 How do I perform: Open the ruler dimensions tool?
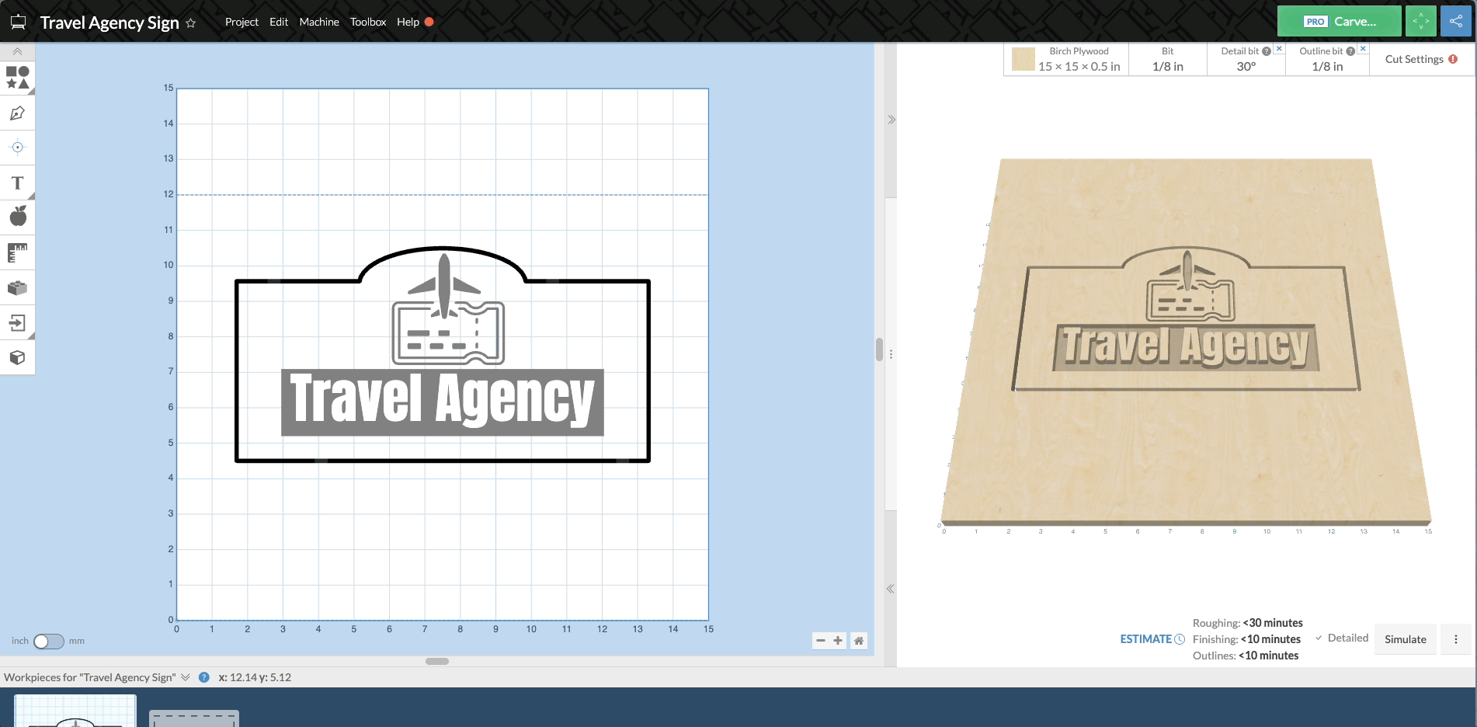(x=17, y=252)
